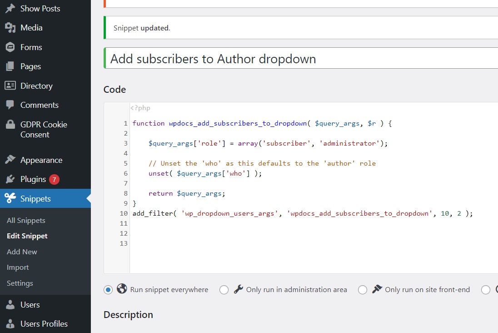Open the Plugins menu with 7 updates

coord(33,179)
